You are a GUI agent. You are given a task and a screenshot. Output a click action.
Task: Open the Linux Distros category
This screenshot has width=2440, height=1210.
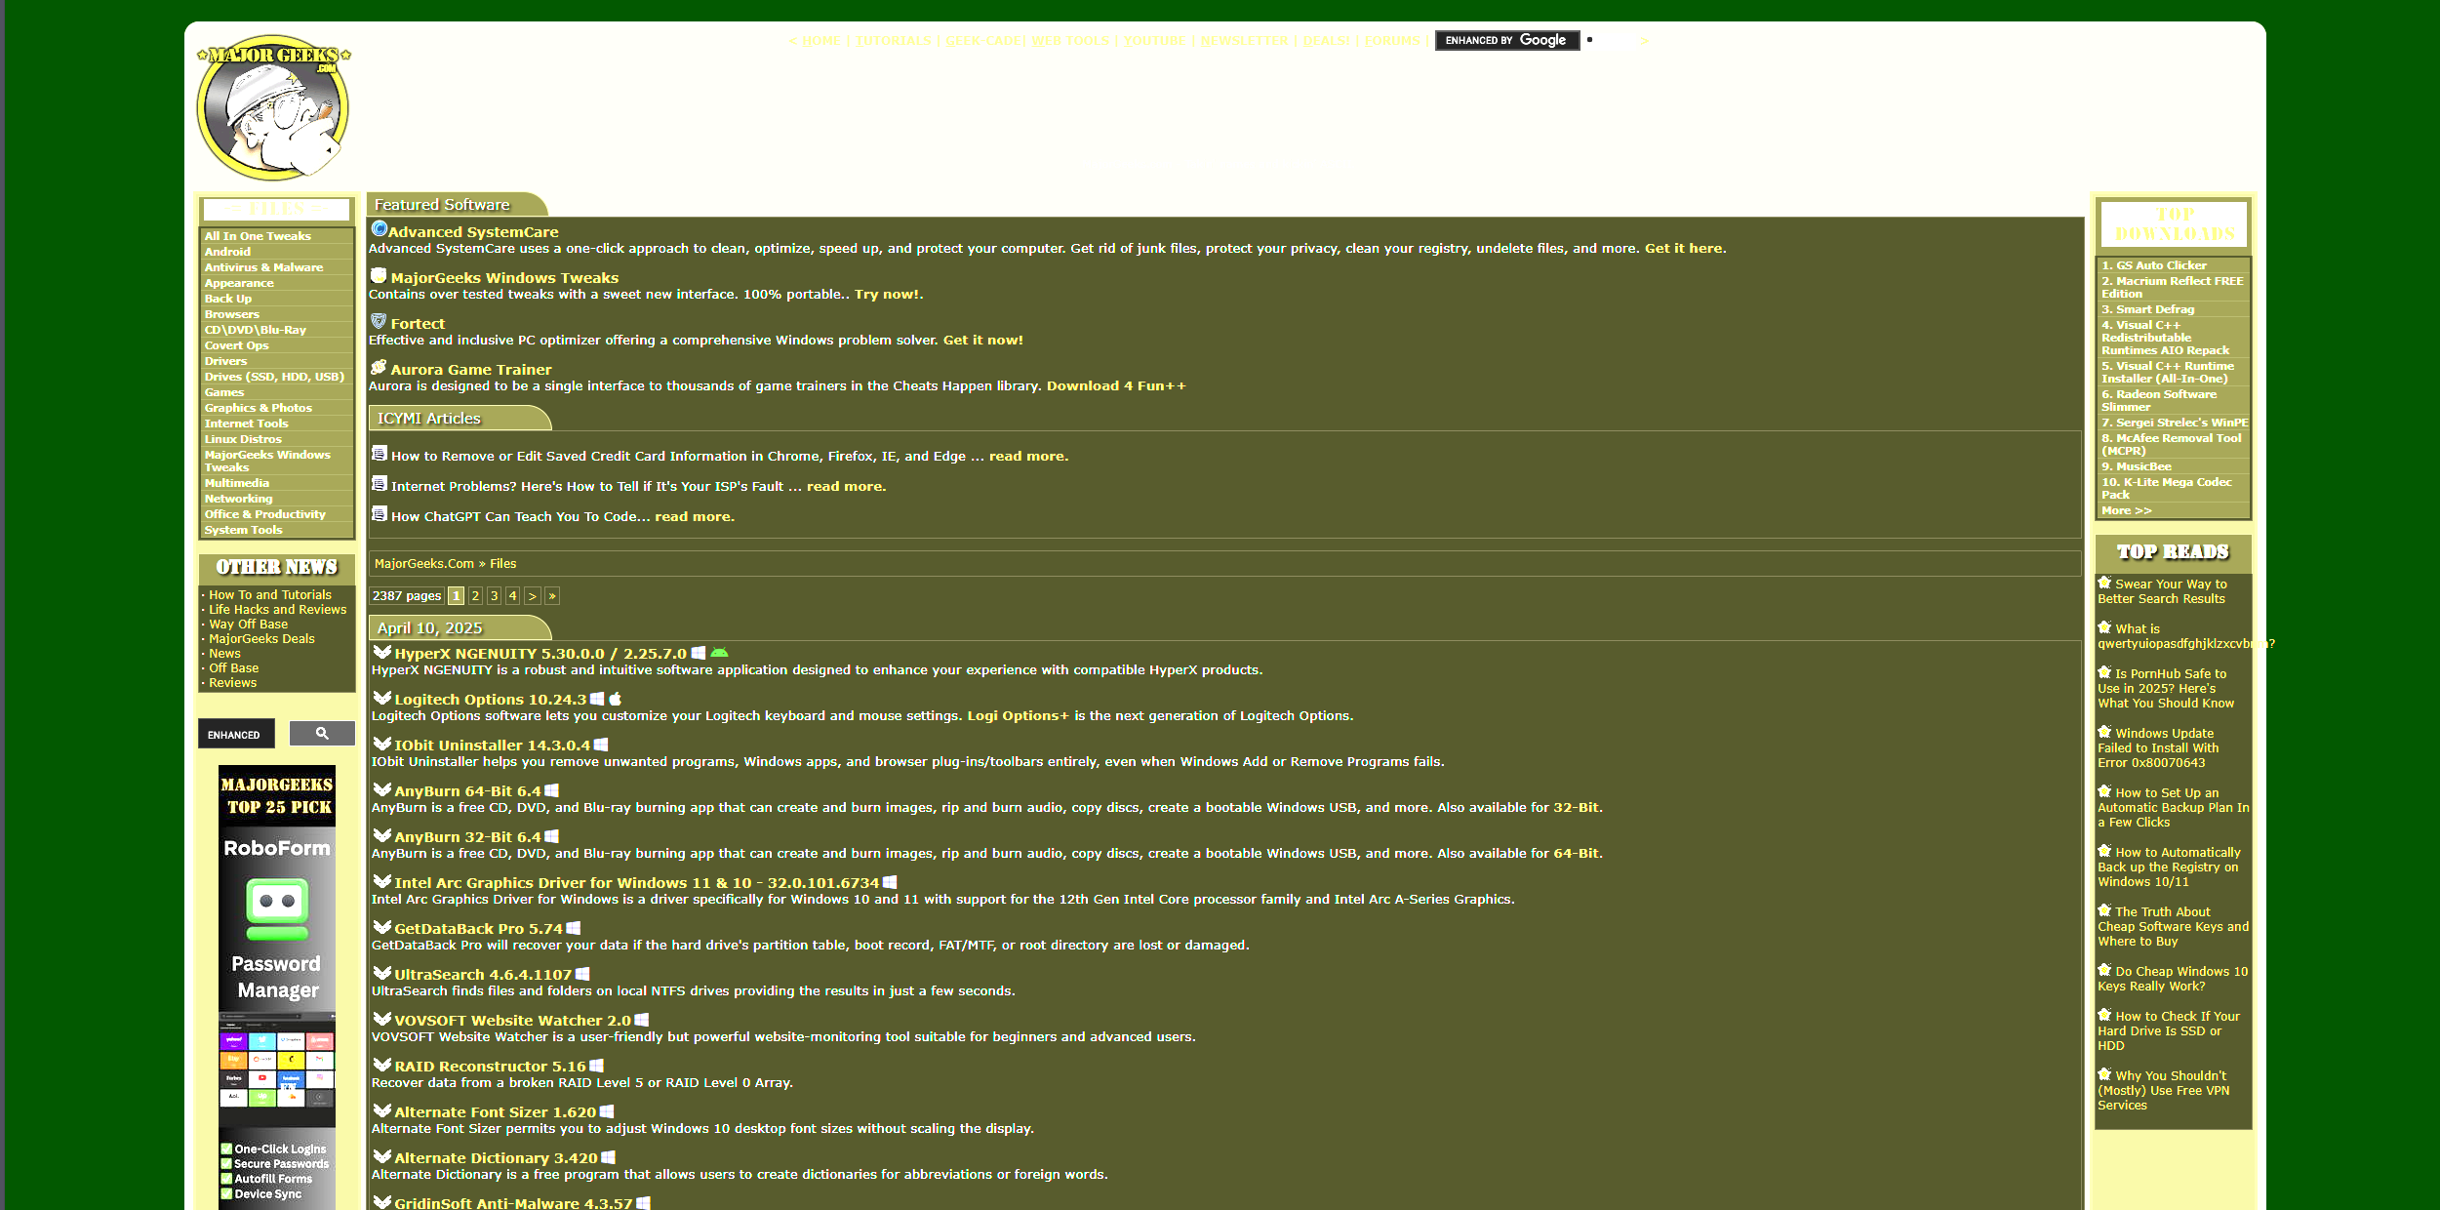[x=243, y=439]
